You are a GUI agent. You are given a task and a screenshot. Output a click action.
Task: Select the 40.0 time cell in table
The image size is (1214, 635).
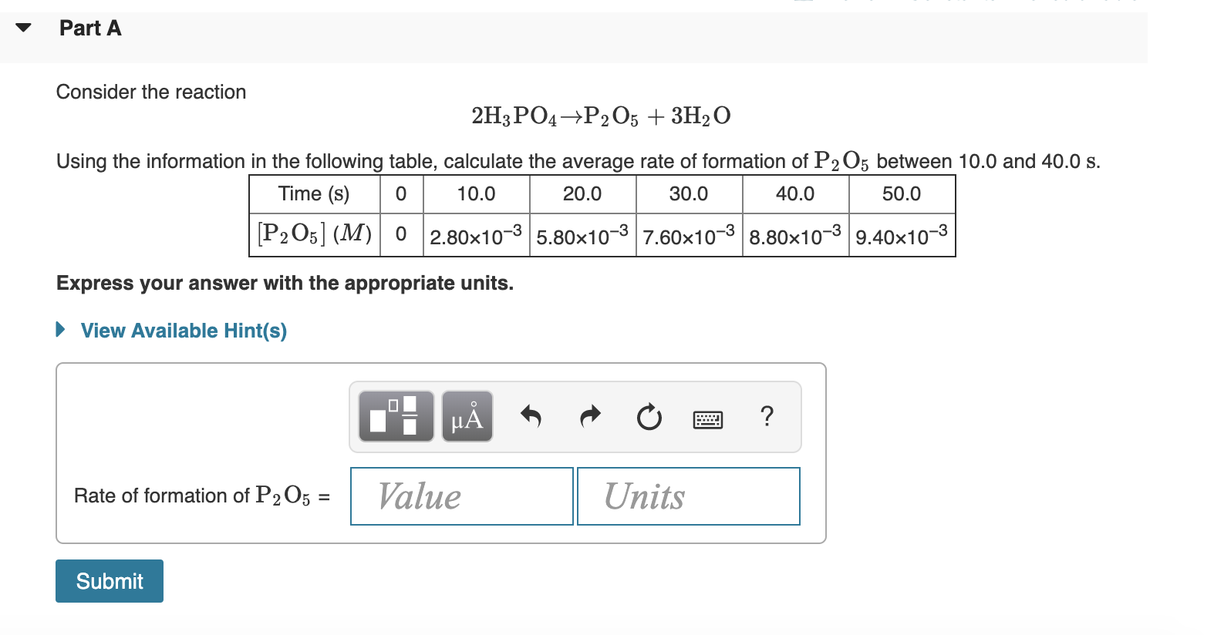794,193
